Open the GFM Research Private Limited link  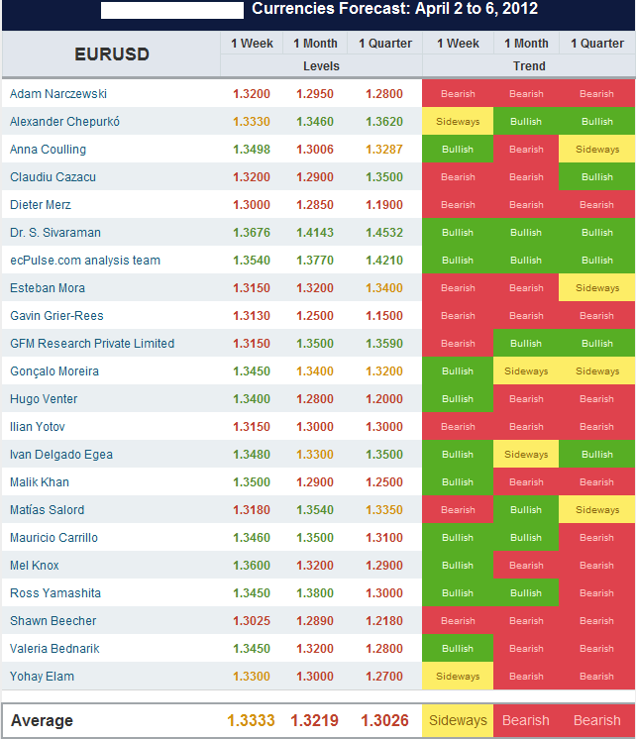(92, 344)
